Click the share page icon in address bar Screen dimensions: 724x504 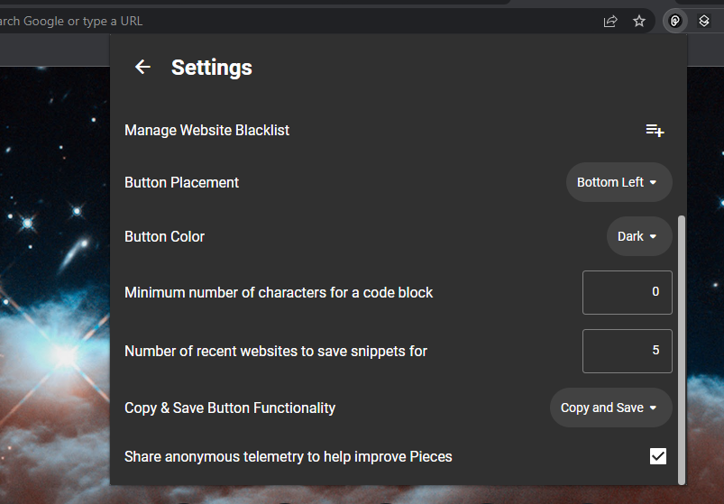610,21
